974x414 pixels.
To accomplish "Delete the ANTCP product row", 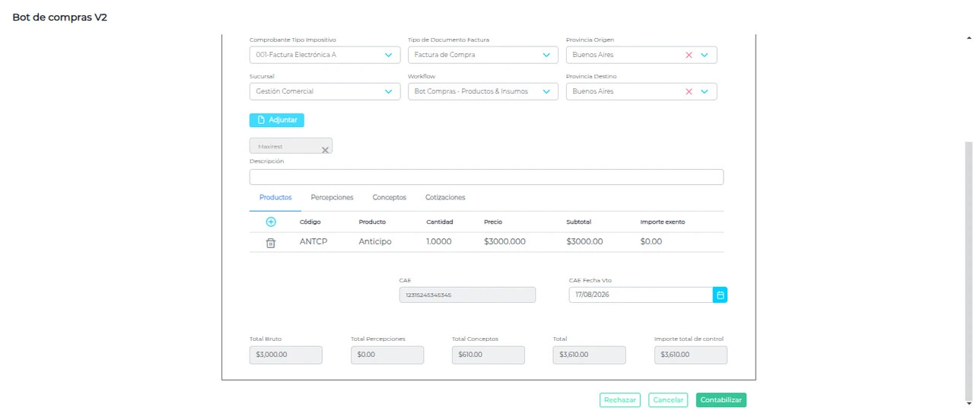I will [270, 243].
